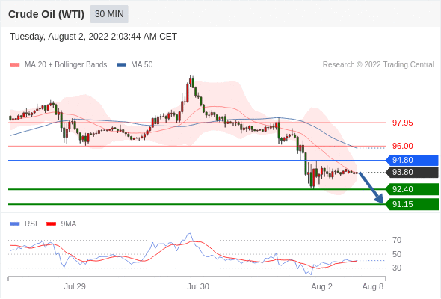Click the green 92.40 support price tag
Screen dimensions: 441x299
(412, 189)
